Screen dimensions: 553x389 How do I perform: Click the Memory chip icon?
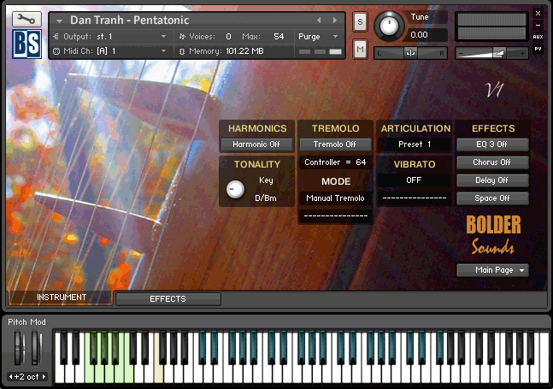point(182,51)
